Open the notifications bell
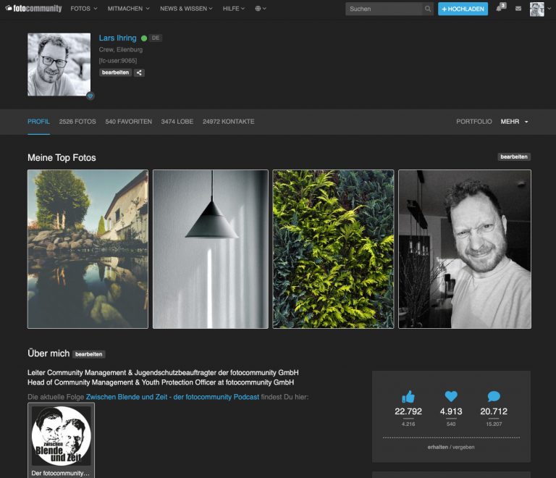 point(500,9)
